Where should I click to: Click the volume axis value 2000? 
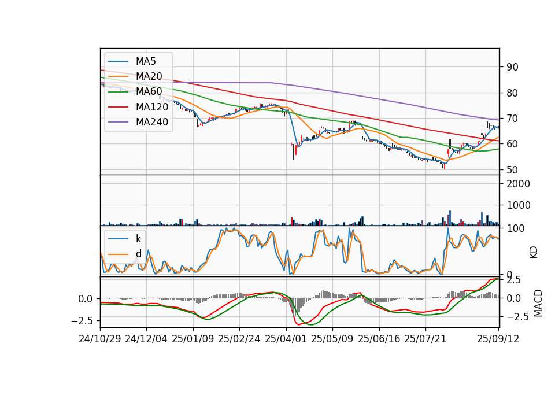tap(519, 184)
